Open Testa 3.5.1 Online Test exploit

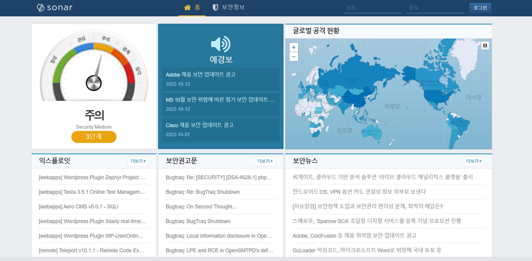coord(92,192)
